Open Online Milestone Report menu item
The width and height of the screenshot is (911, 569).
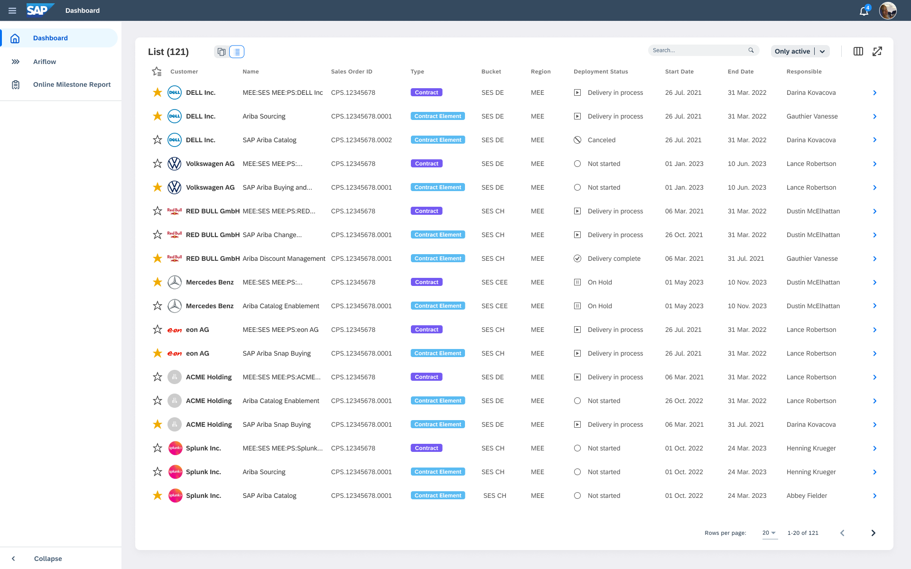72,84
